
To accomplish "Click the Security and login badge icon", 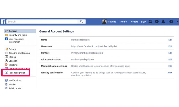I will 6,35.
